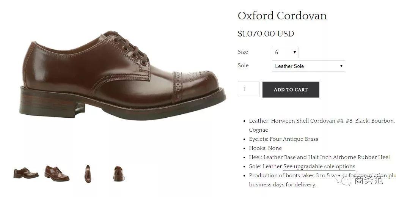The height and width of the screenshot is (197, 396).
Task: Click the large brown shoe product image
Action: coord(123,76)
